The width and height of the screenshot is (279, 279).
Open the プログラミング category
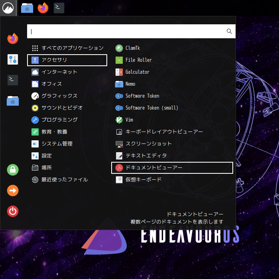[x=67, y=120]
